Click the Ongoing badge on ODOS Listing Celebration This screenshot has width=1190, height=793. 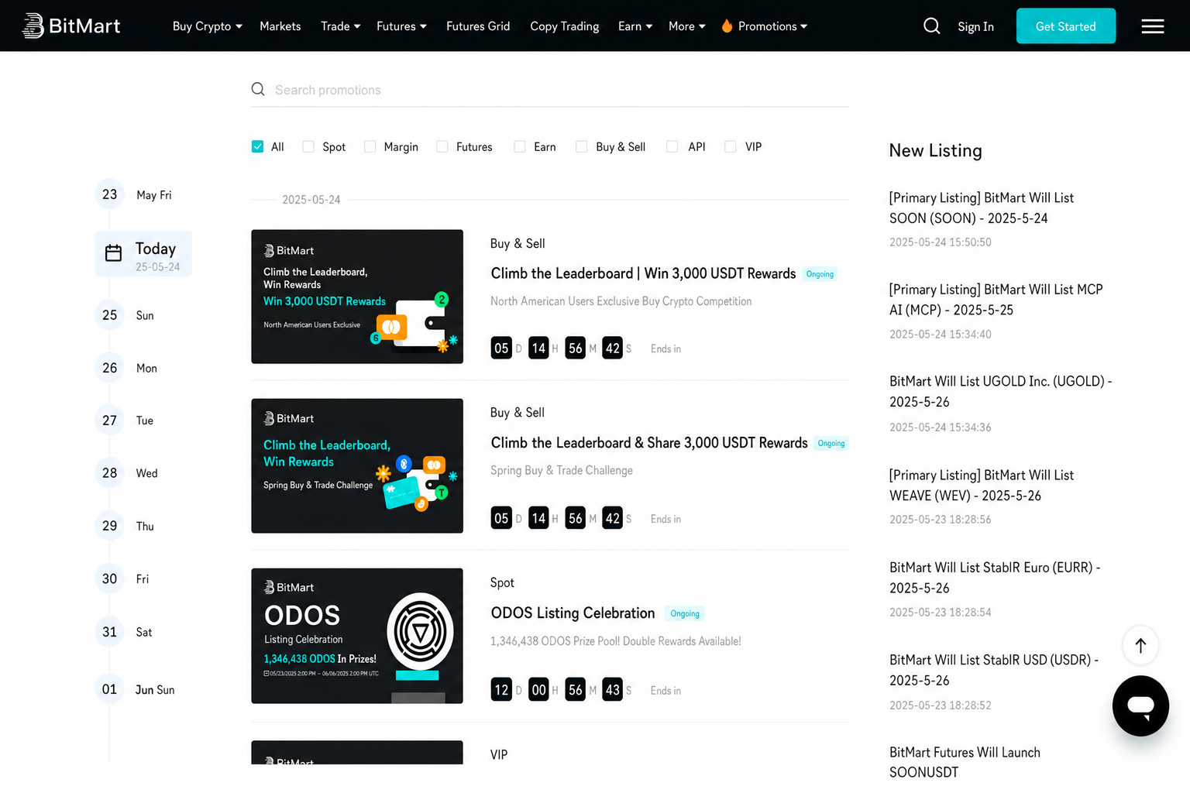click(x=685, y=614)
